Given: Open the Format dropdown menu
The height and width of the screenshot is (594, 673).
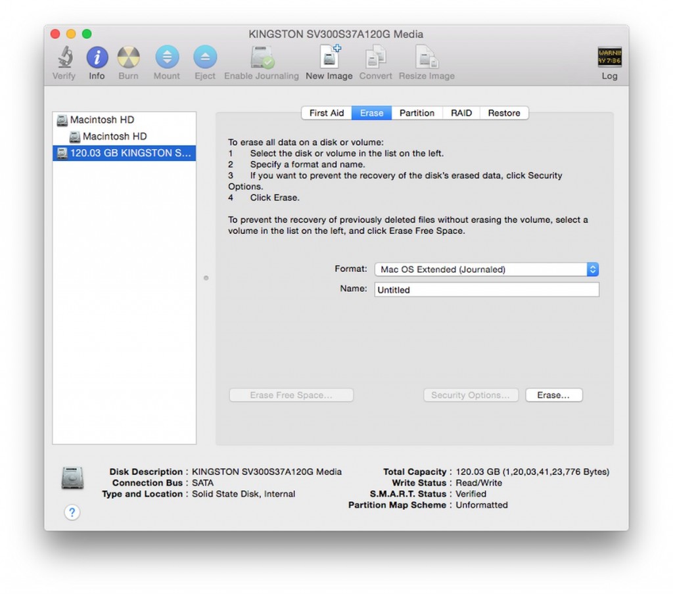Looking at the screenshot, I should point(486,269).
